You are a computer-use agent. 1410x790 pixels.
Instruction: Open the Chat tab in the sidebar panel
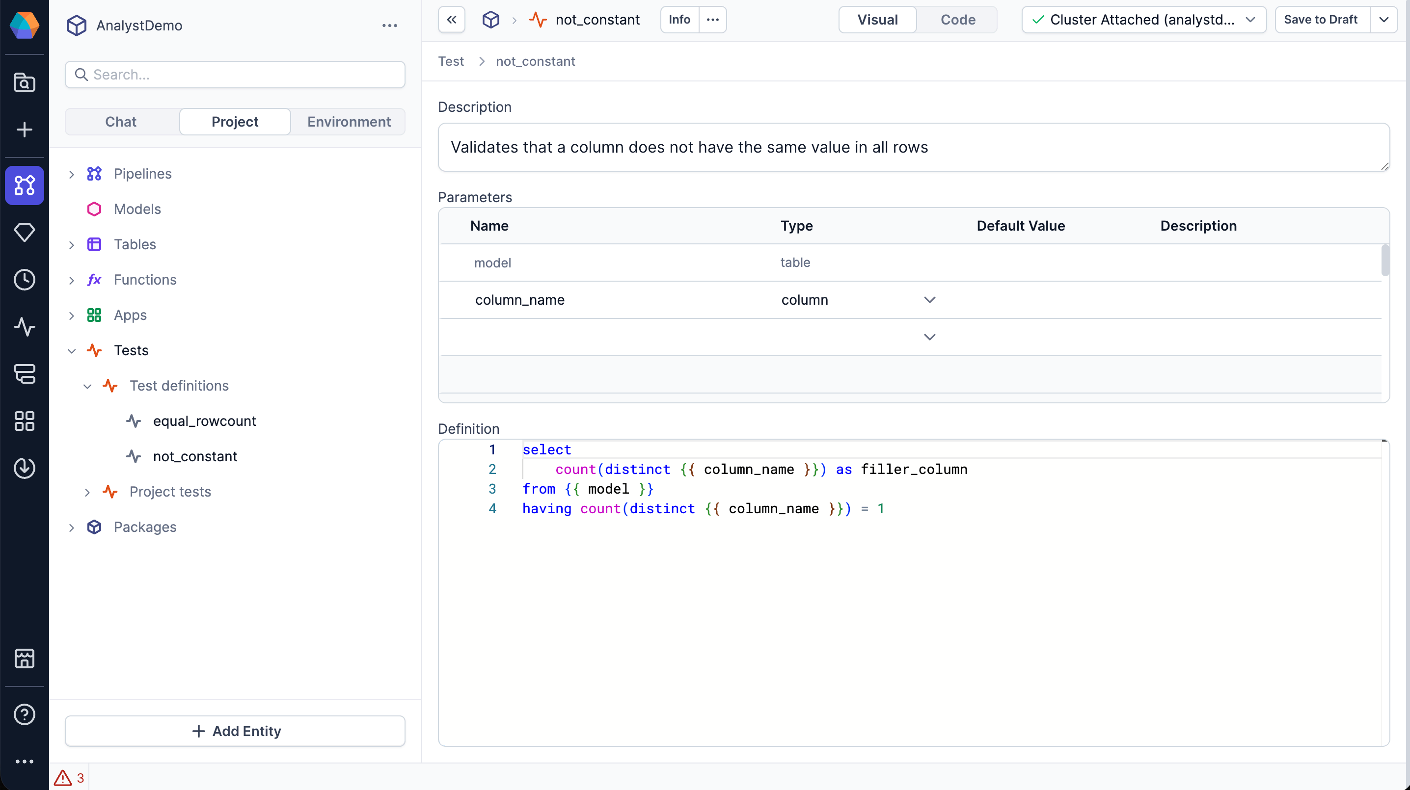click(120, 121)
